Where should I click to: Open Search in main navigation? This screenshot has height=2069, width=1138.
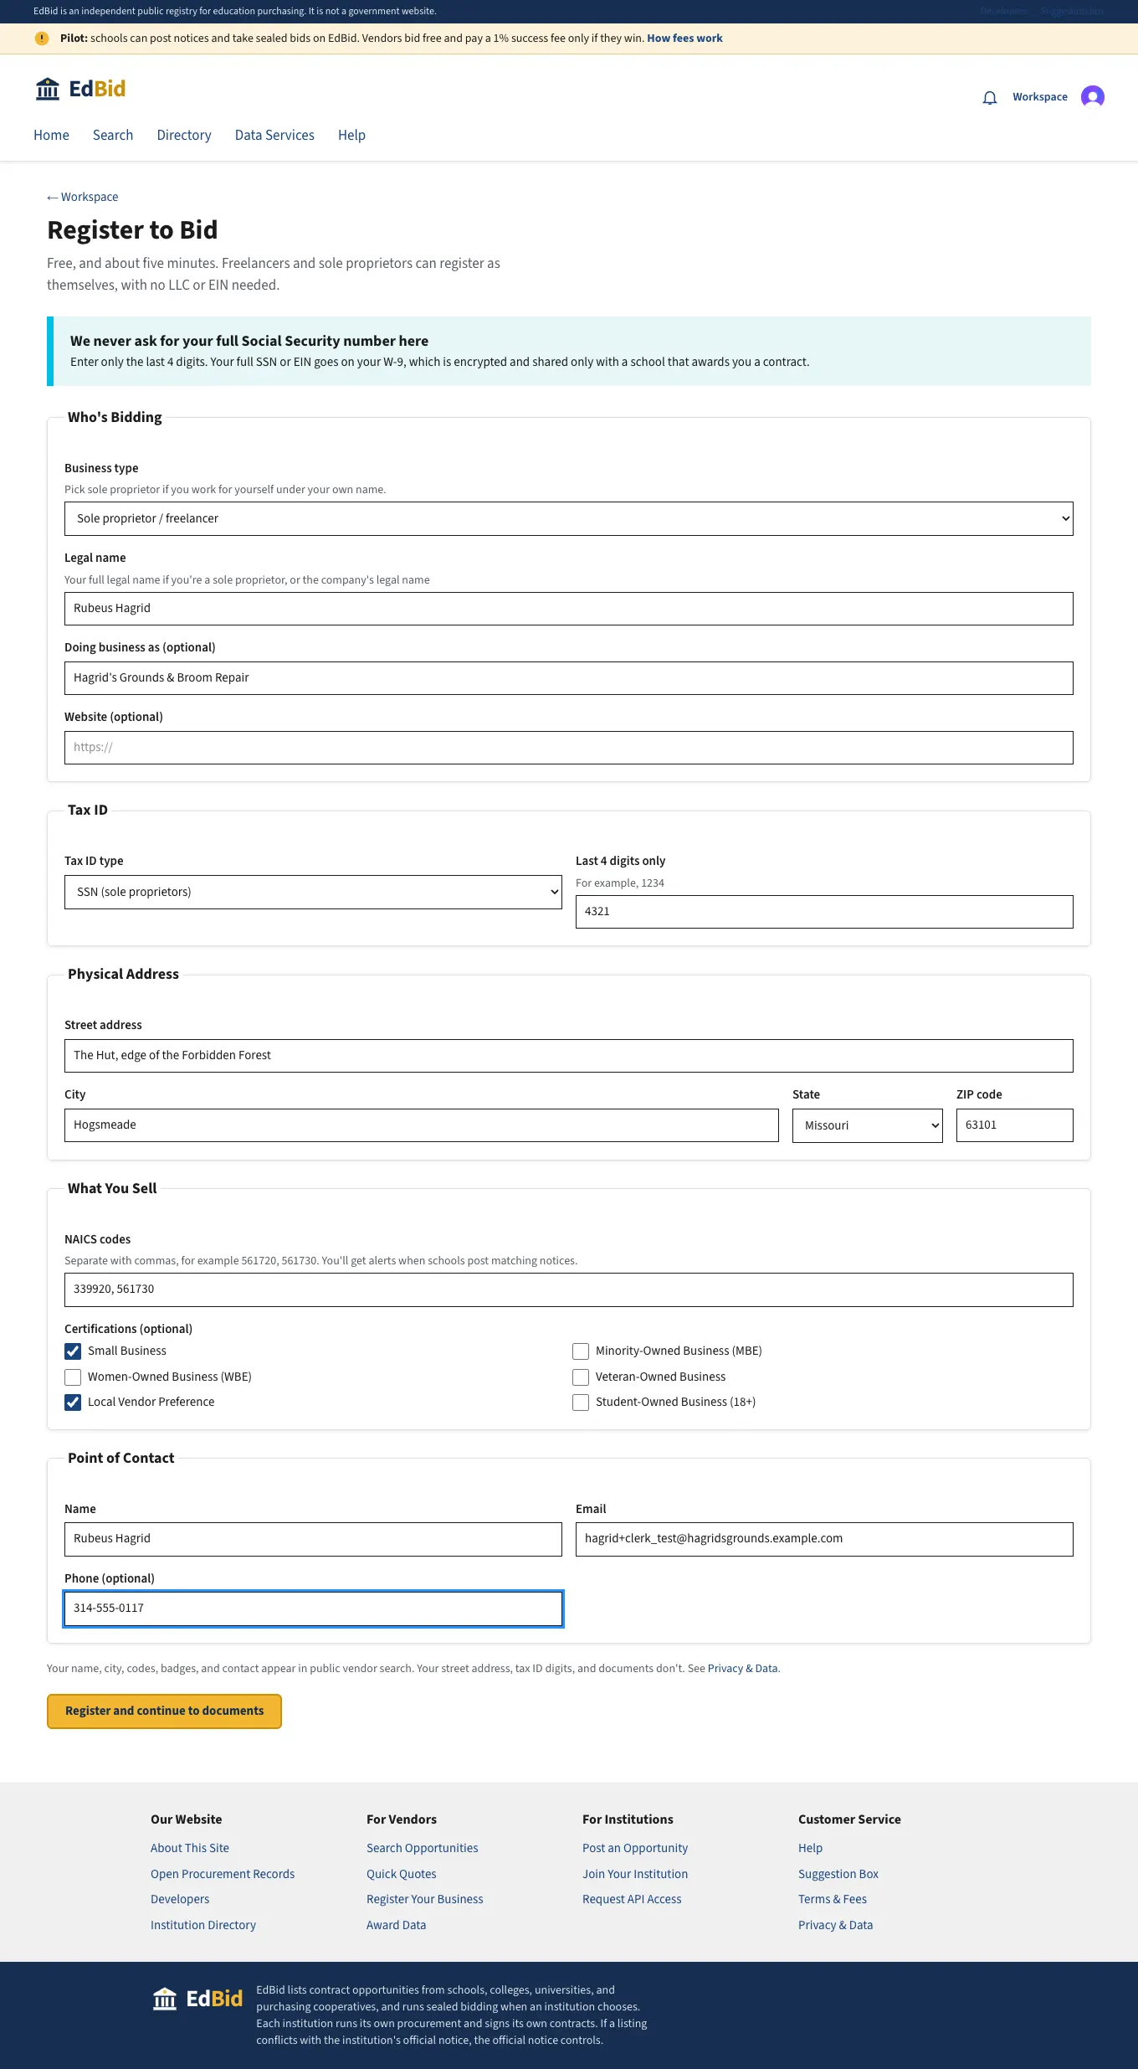click(113, 136)
